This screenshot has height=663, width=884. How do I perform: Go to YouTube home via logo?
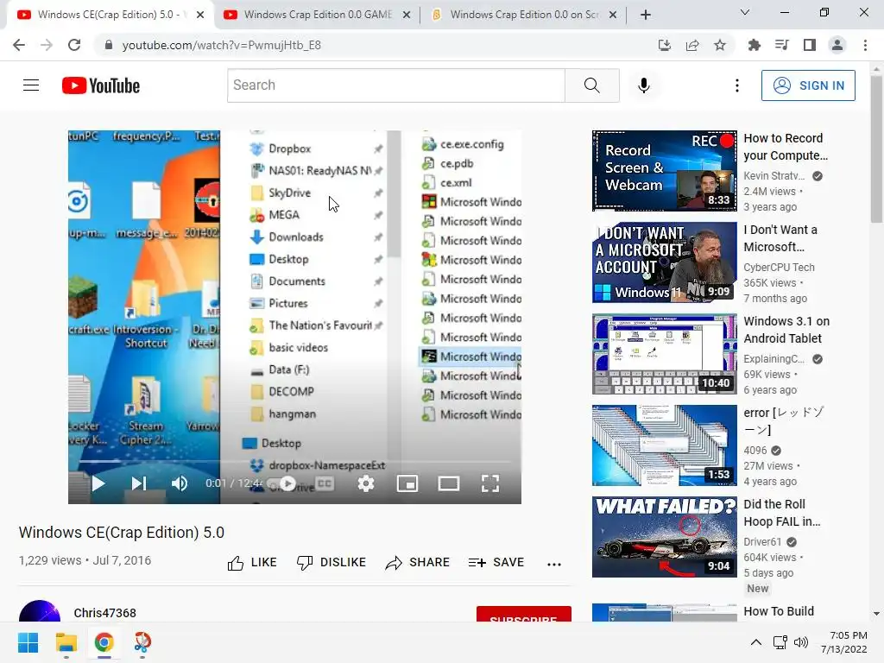(x=101, y=85)
